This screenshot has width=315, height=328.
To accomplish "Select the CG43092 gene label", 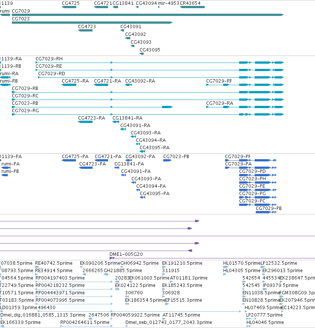I will (135, 34).
